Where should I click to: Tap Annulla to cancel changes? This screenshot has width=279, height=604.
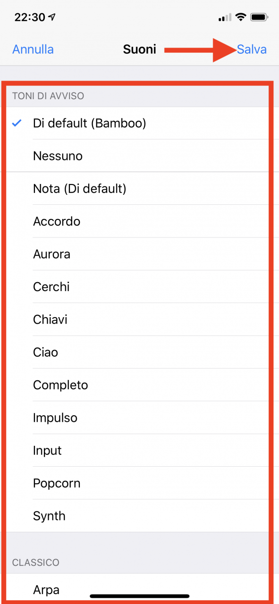pos(33,49)
